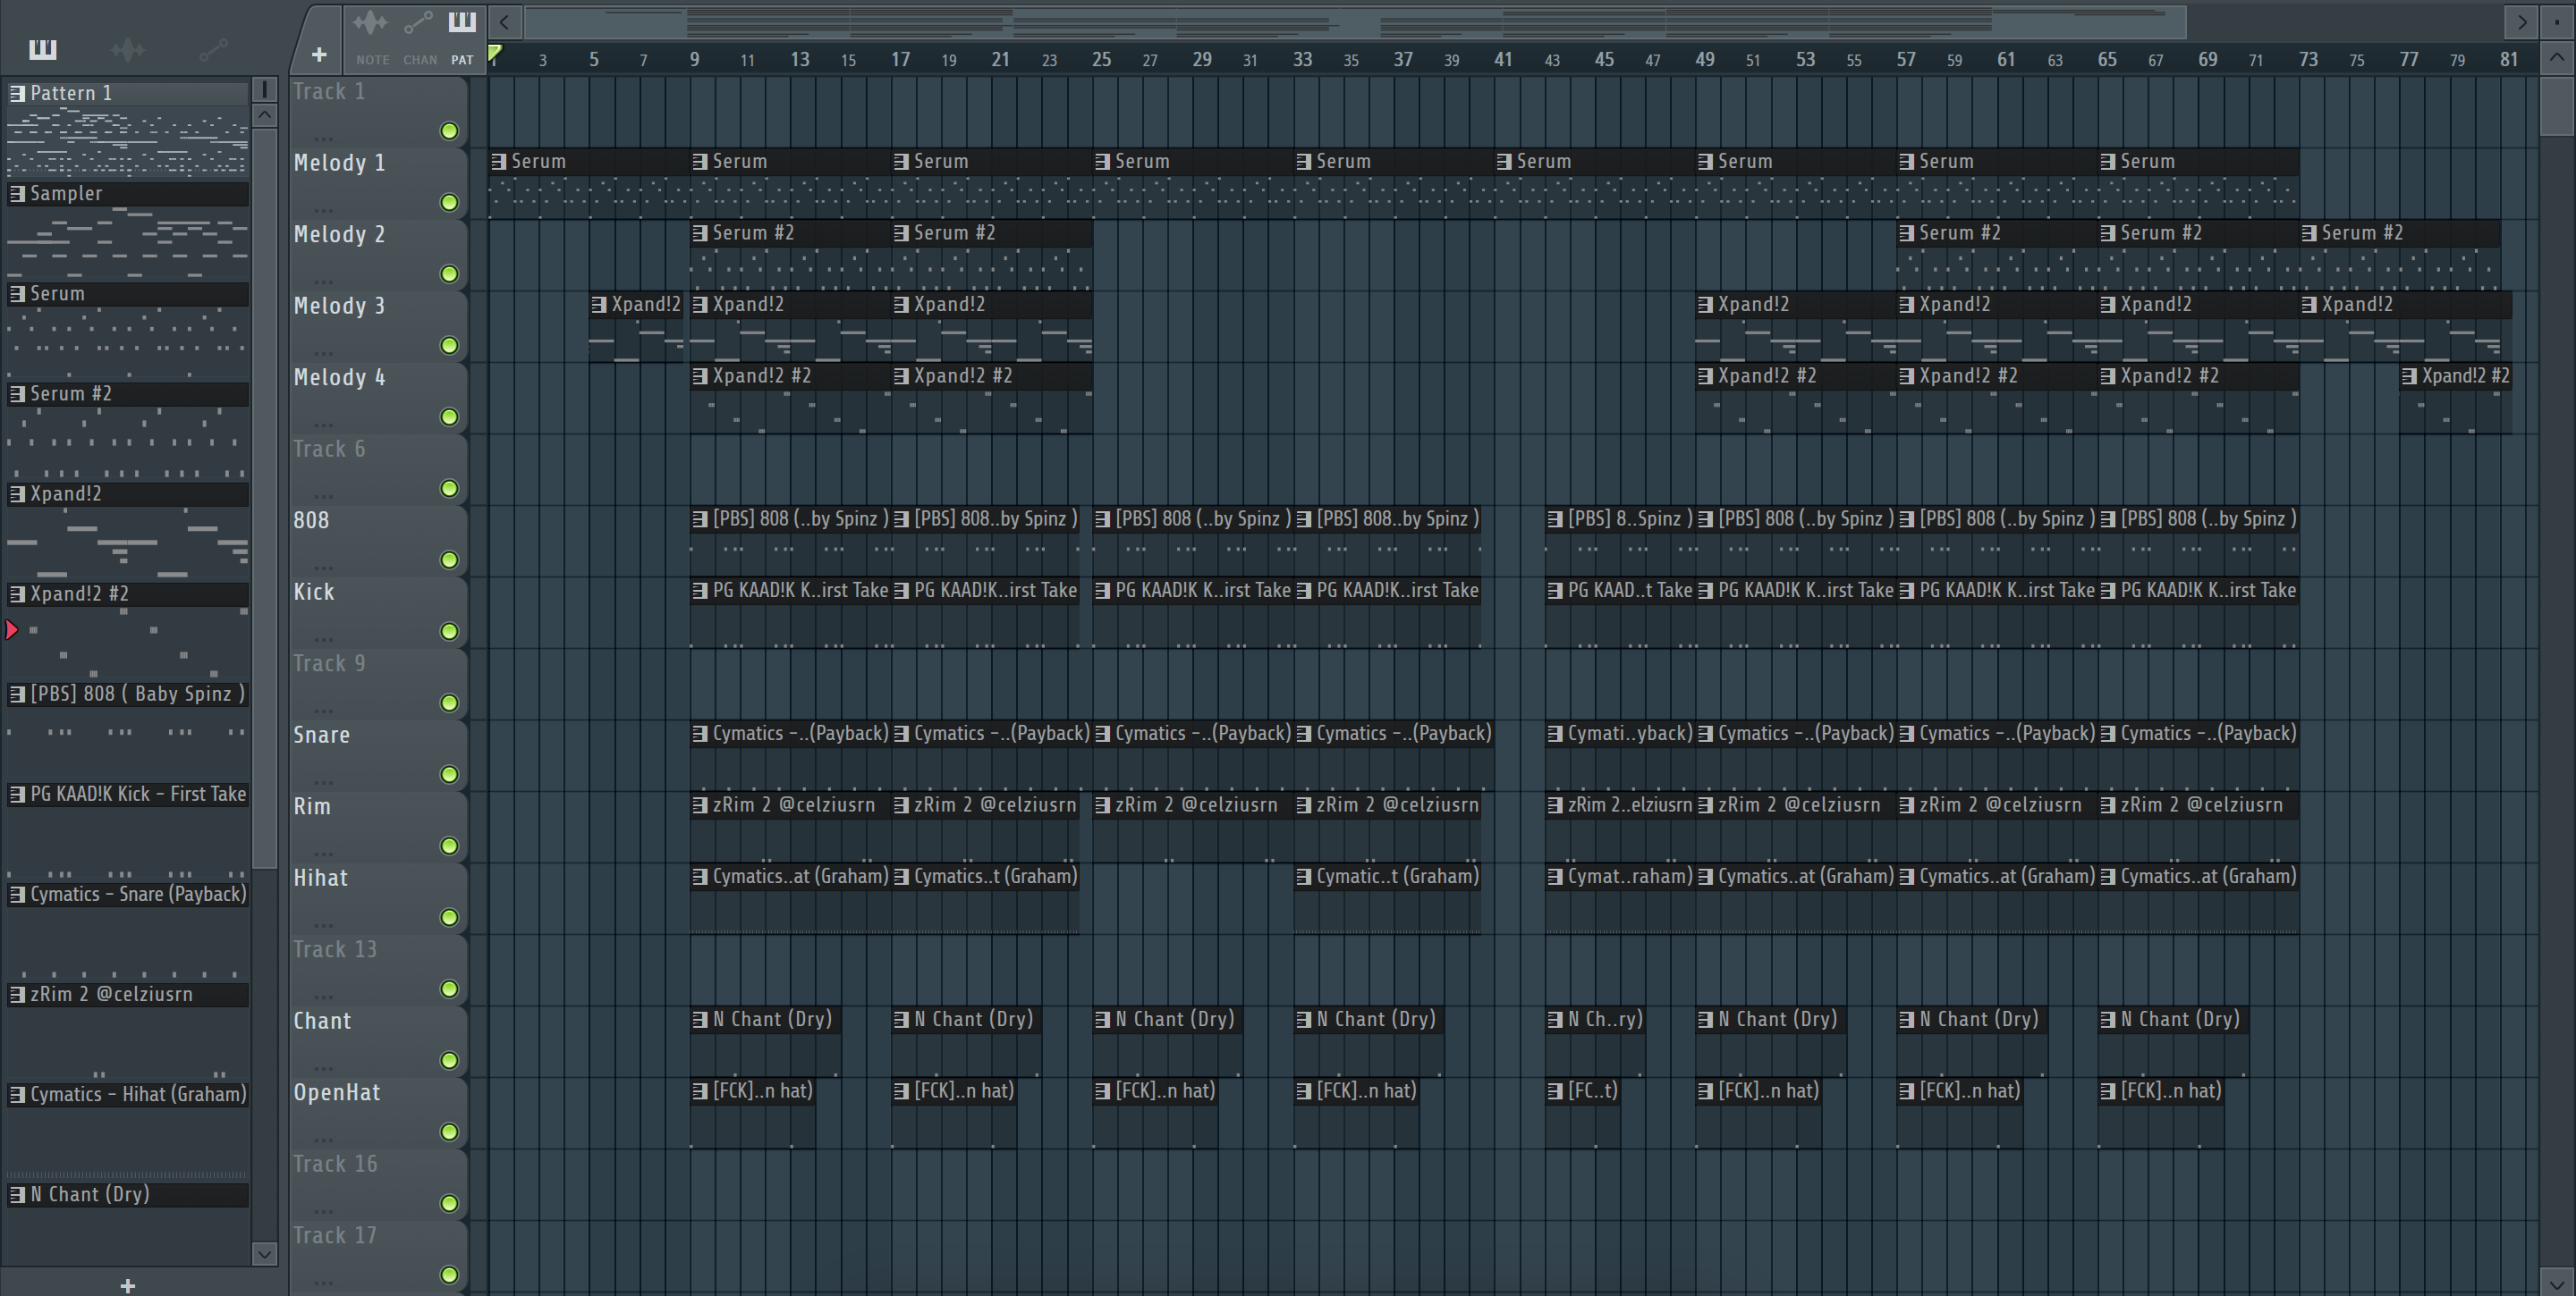This screenshot has height=1296, width=2576.
Task: Open menu of first [PBS] 808 clip
Action: (x=700, y=518)
